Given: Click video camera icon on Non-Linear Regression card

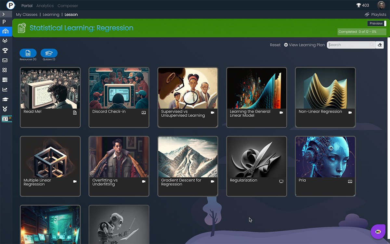Looking at the screenshot, I should tap(350, 112).
